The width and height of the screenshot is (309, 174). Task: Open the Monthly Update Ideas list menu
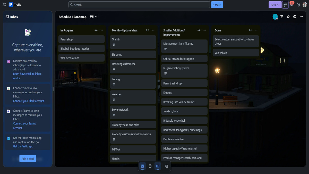153,30
